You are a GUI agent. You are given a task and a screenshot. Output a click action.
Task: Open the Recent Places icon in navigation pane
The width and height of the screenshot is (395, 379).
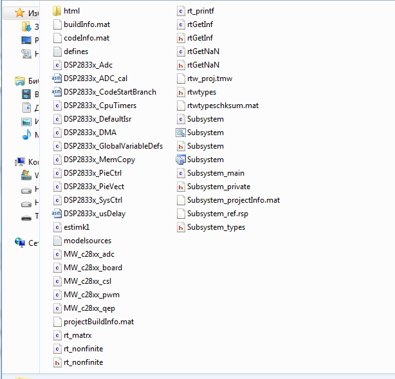pyautogui.click(x=26, y=53)
